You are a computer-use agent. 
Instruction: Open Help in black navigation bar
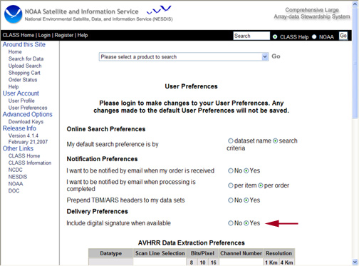[83, 35]
